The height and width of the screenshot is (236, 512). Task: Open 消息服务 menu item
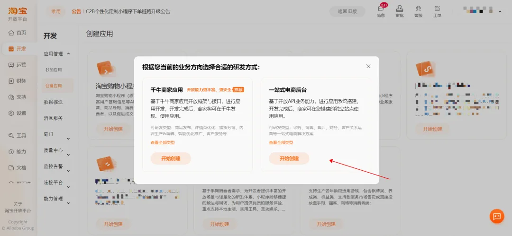tap(53, 118)
